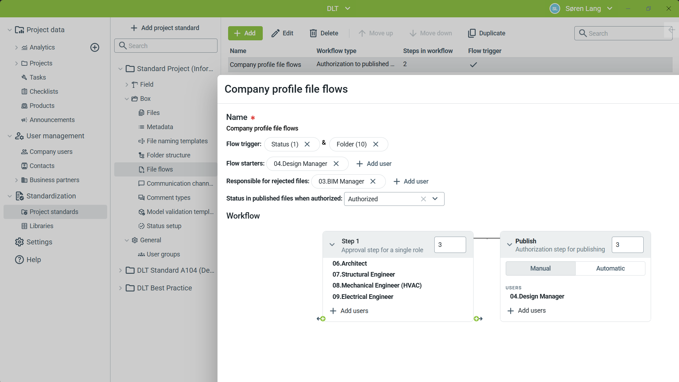Open the status when authorized dropdown
Image resolution: width=679 pixels, height=382 pixels.
(435, 199)
